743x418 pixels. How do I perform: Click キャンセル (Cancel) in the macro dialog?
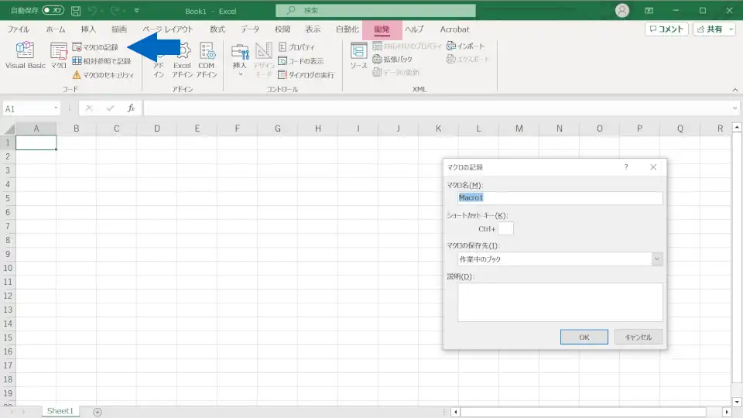[x=638, y=337]
